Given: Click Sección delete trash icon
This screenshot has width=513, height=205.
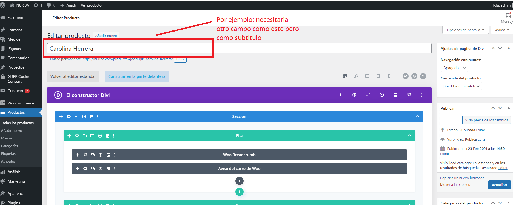Looking at the screenshot, I should tap(92, 116).
